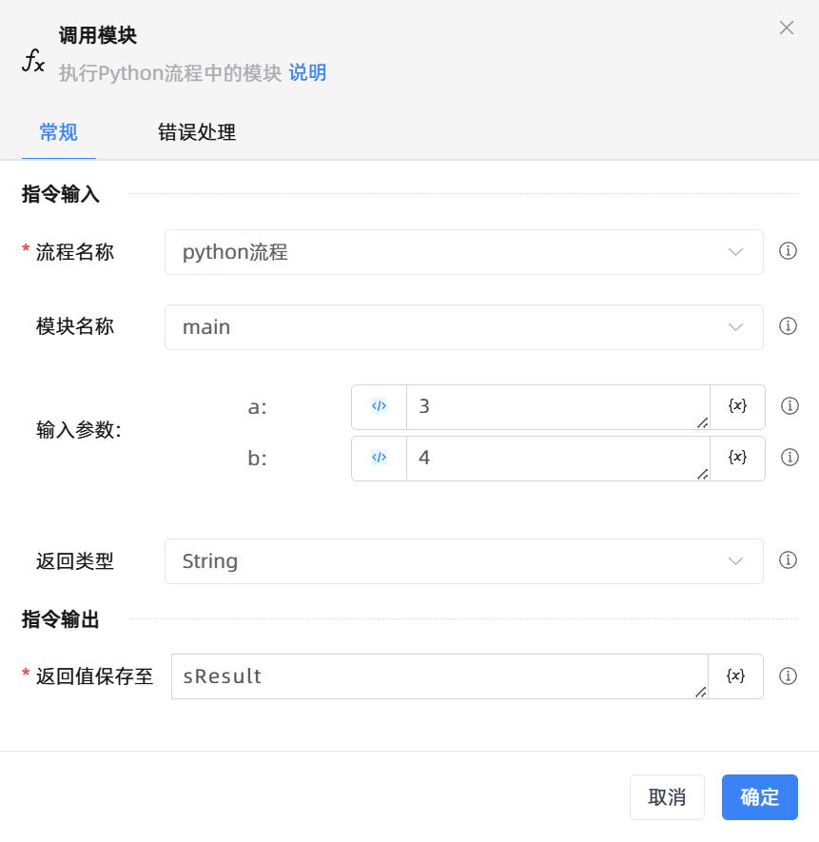Click the info icon beside 返回值保存至
Image resolution: width=819 pixels, height=842 pixels.
pos(789,676)
